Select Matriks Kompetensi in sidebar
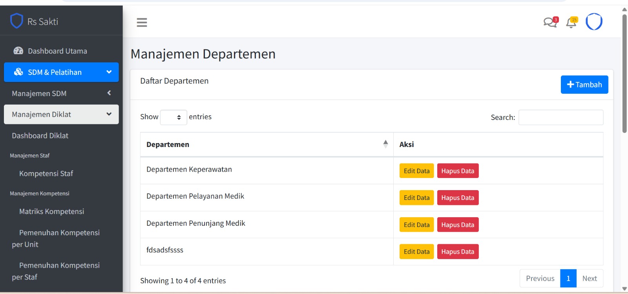 [x=51, y=212]
